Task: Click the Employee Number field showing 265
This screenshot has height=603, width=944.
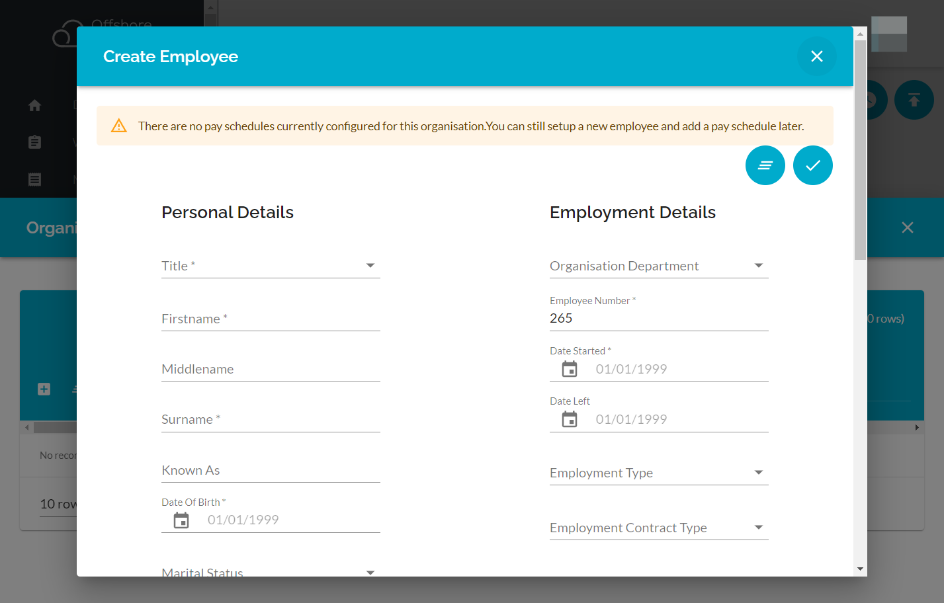Action: coord(659,318)
